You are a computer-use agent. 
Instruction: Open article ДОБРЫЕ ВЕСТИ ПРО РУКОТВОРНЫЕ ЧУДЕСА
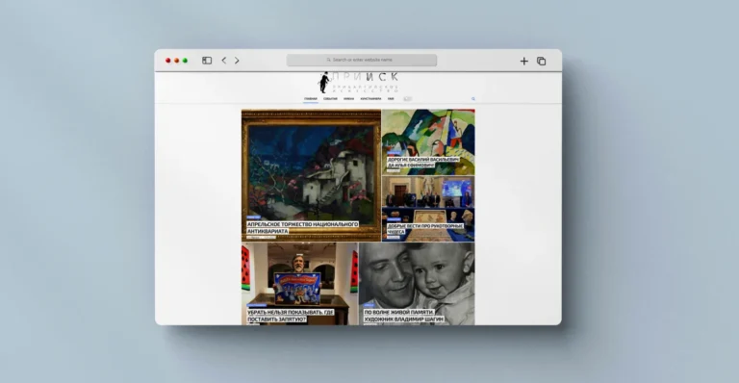(x=425, y=229)
